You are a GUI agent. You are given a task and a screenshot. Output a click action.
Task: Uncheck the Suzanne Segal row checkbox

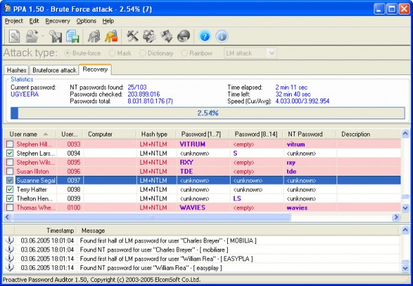[x=10, y=180]
